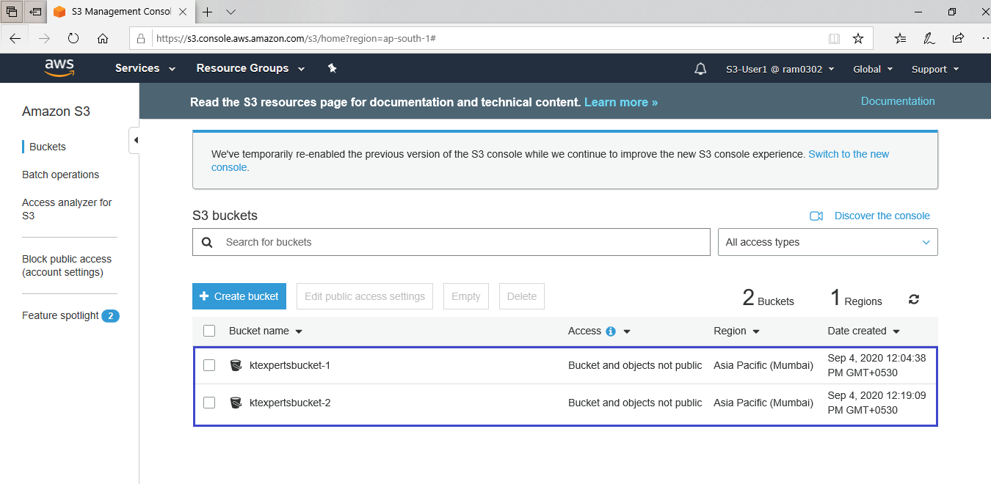The width and height of the screenshot is (991, 484).
Task: Open the ktexpertsbucket-1 bucket name
Action: tap(290, 365)
